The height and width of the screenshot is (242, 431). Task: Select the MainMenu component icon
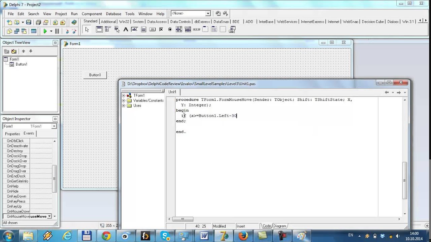click(x=108, y=30)
